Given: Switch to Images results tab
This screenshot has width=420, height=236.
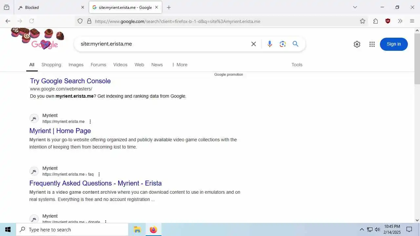Looking at the screenshot, I should coord(76,65).
